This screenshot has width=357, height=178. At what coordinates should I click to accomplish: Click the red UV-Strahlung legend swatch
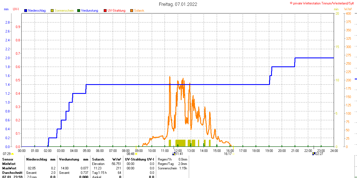(105, 11)
